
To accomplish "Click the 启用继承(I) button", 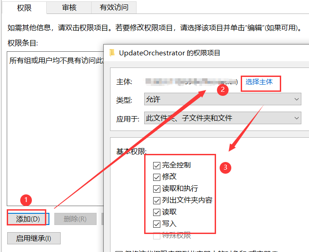I will coord(34,238).
